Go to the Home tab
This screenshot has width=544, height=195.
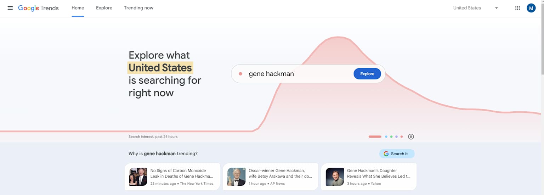point(78,8)
